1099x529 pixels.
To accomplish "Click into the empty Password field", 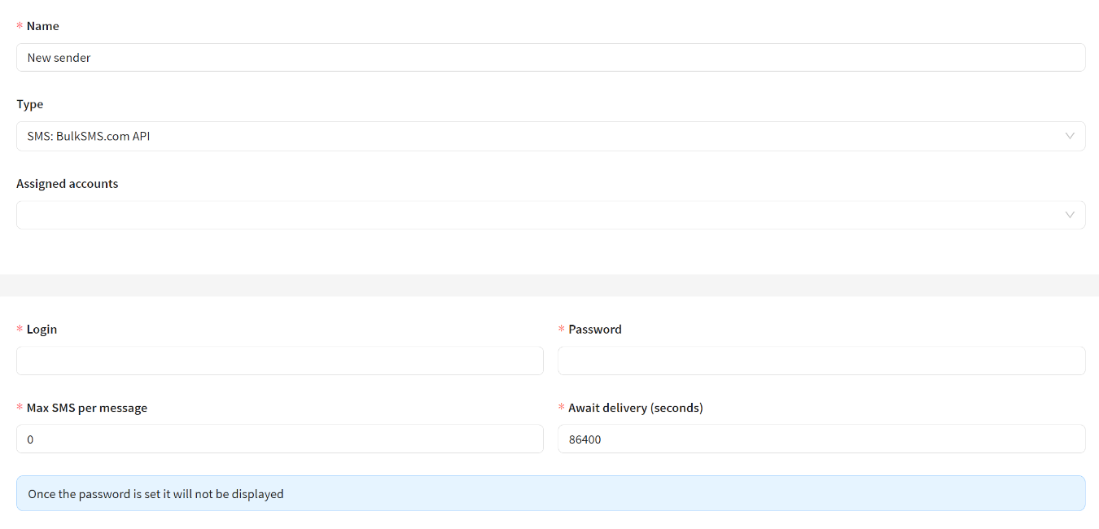I will 821,361.
